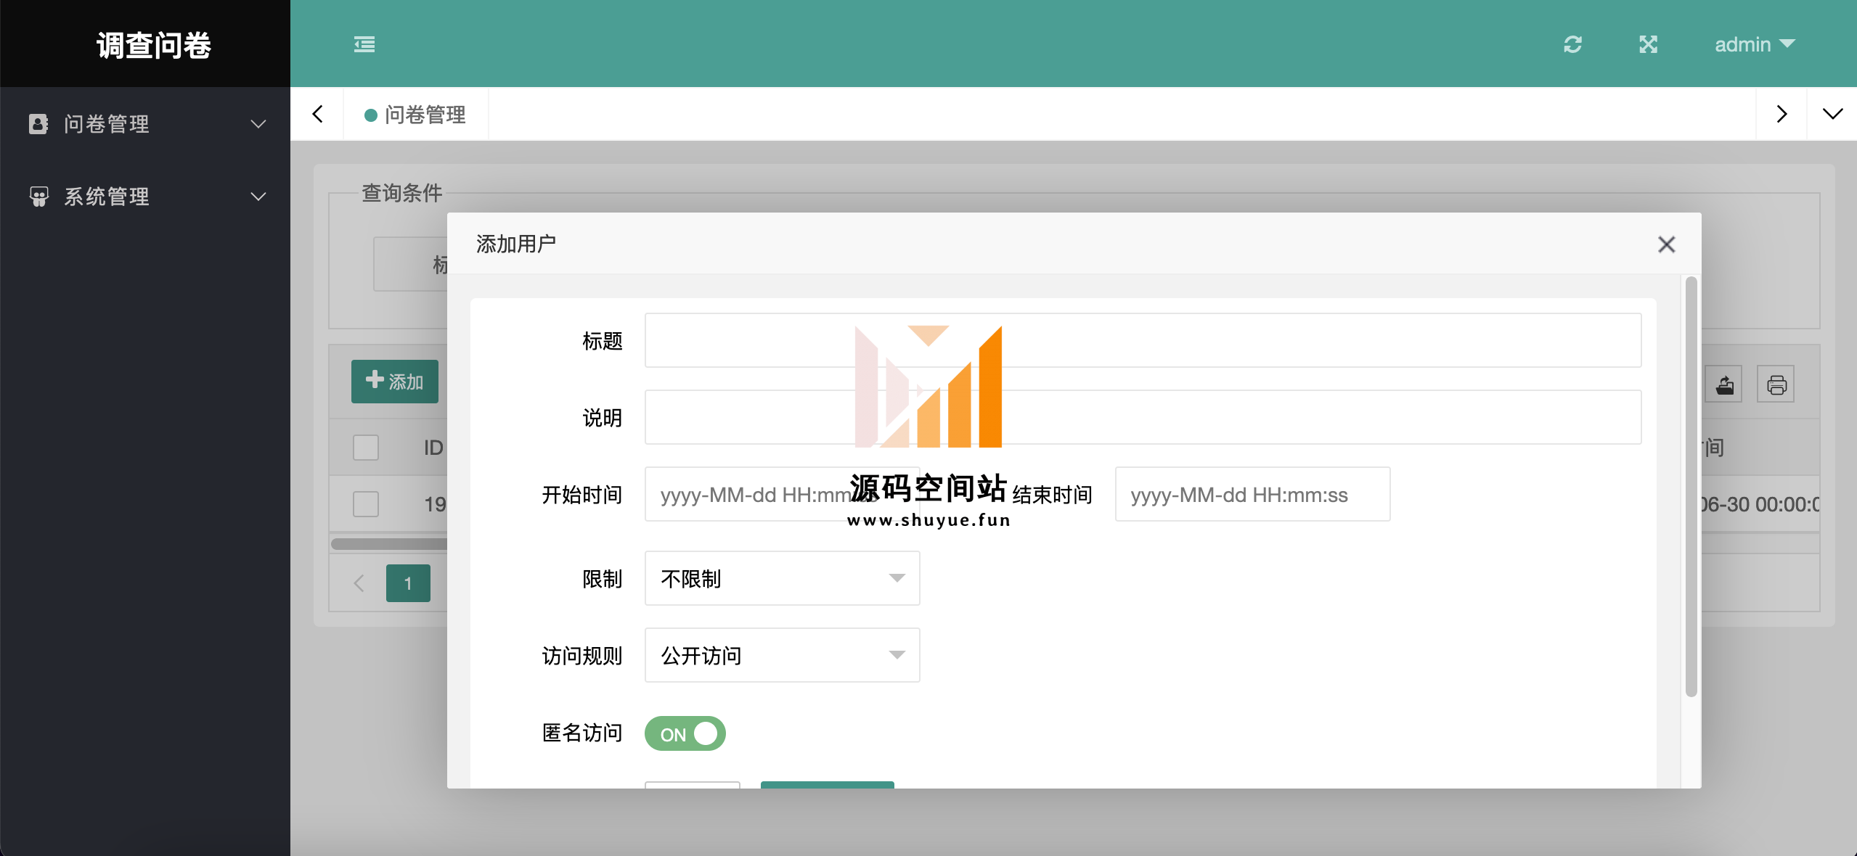1857x856 pixels.
Task: Toggle fullscreen with the expand icon
Action: pyautogui.click(x=1648, y=44)
